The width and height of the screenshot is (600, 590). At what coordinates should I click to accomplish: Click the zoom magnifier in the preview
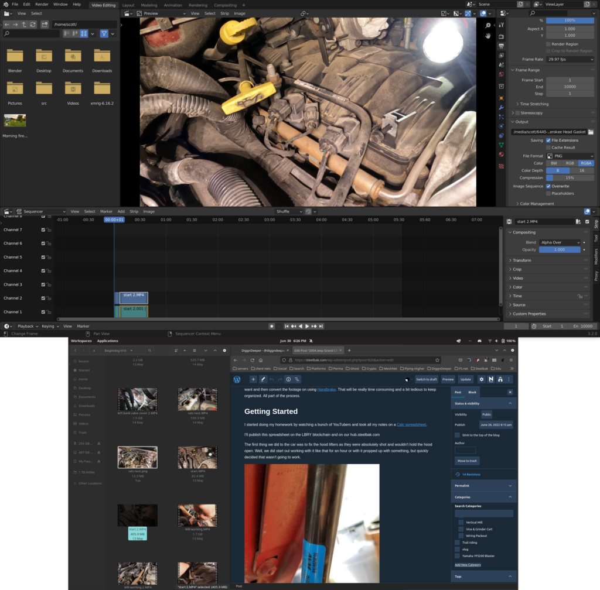coord(488,25)
